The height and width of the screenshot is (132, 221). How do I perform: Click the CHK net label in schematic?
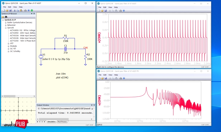(86, 48)
